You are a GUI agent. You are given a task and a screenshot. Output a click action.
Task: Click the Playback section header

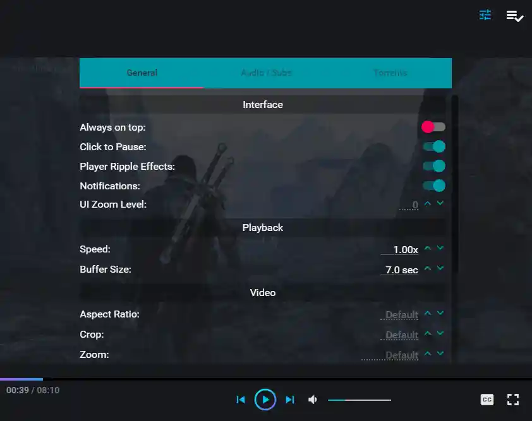point(263,228)
